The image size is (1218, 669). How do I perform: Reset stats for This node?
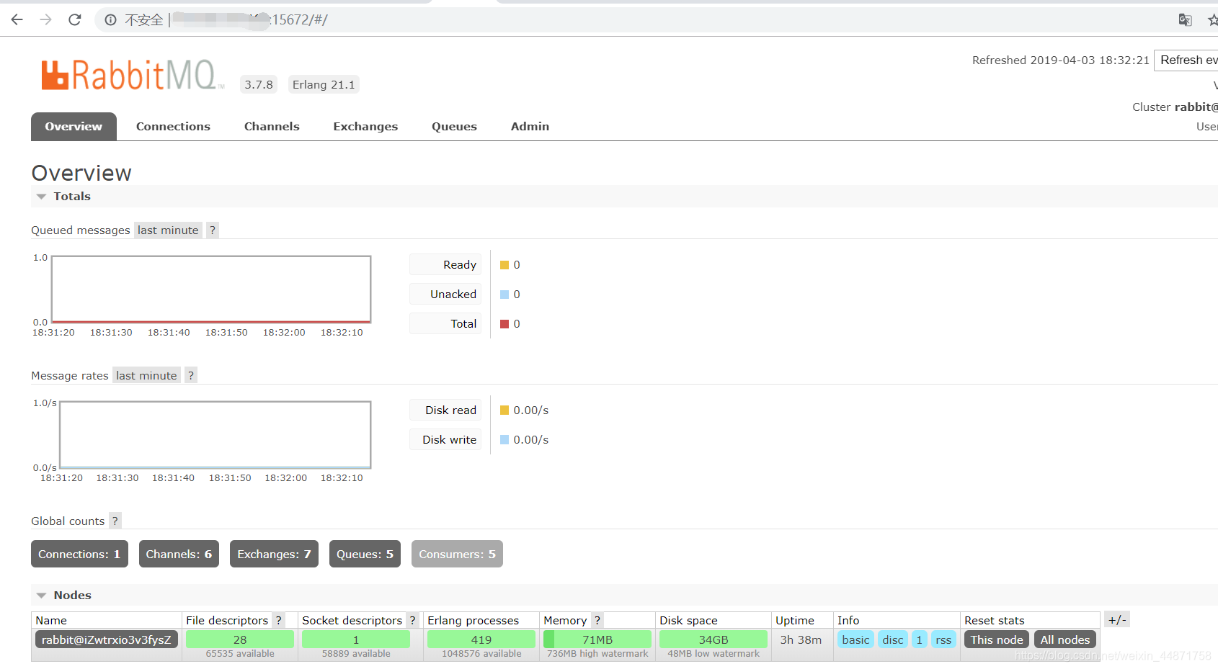point(997,639)
